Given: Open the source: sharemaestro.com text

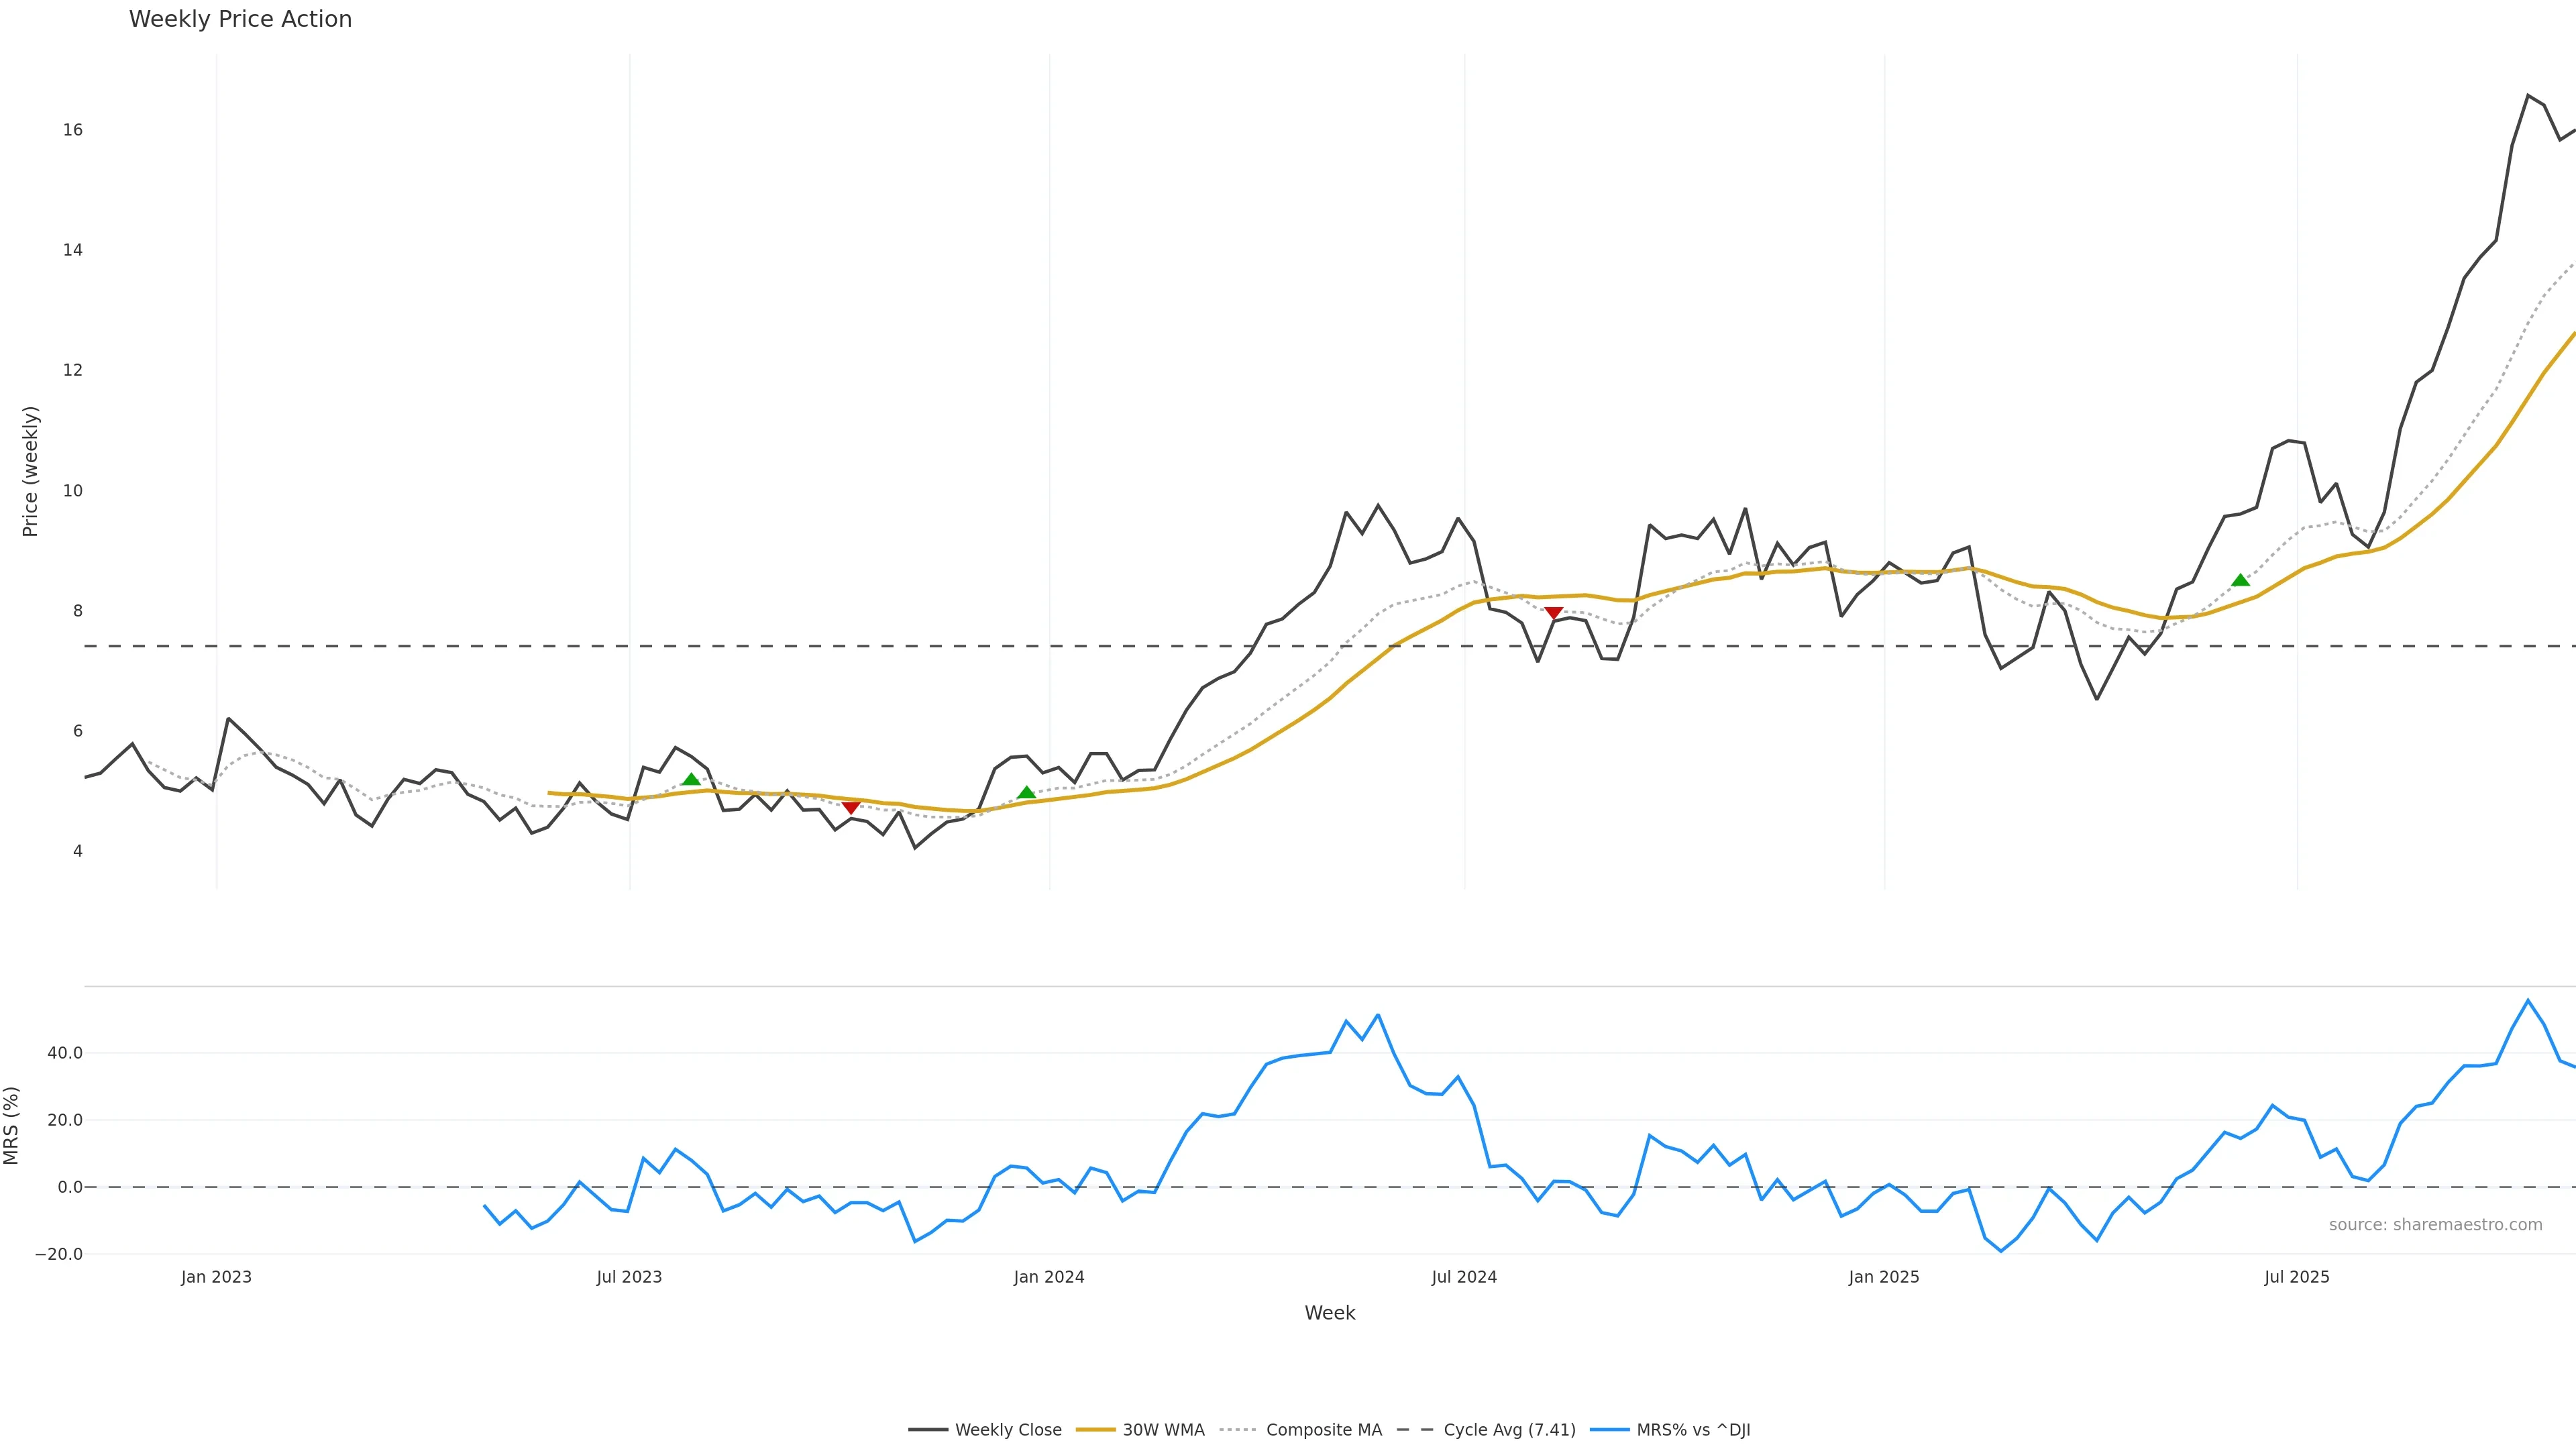Looking at the screenshot, I should click(x=2435, y=1225).
